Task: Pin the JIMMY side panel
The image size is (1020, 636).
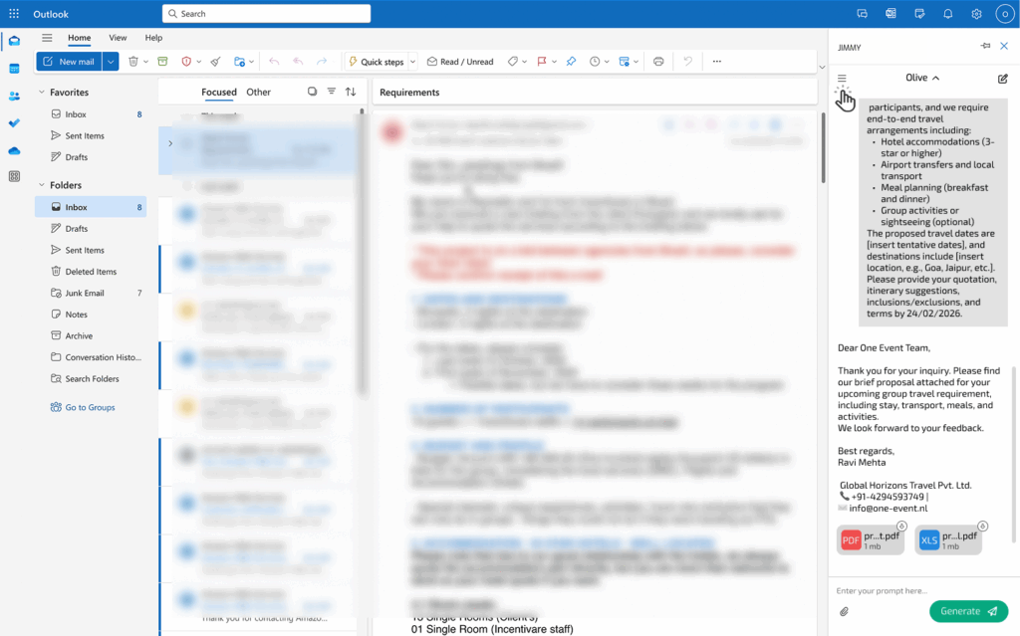Action: [x=985, y=46]
